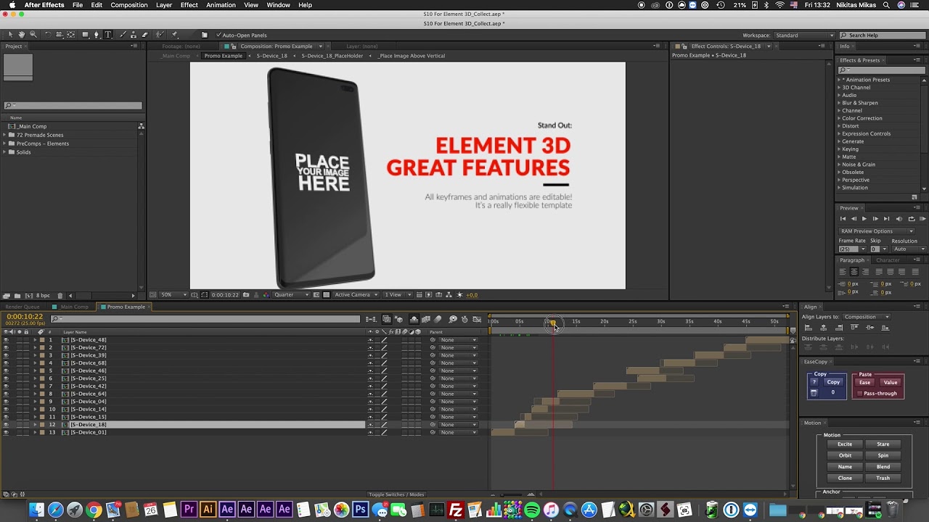Toggle Draft 3D in timeline

(398, 319)
